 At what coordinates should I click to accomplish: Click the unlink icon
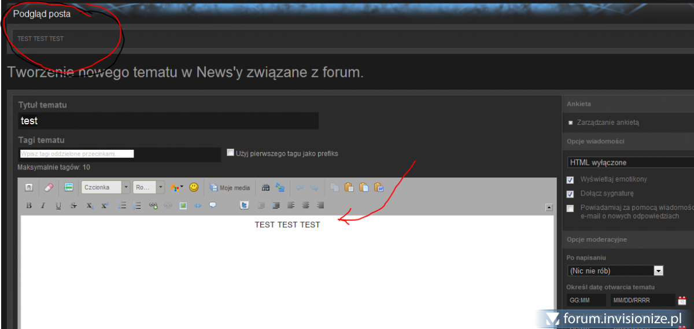168,205
